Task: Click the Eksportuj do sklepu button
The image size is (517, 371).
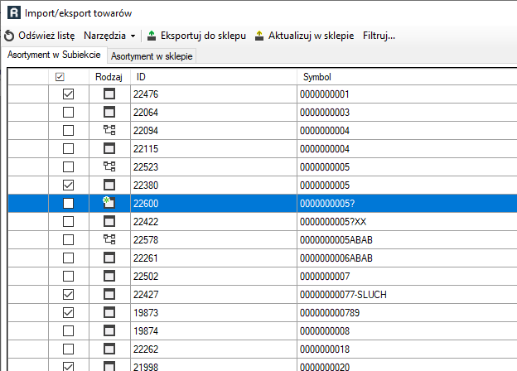Action: (196, 36)
